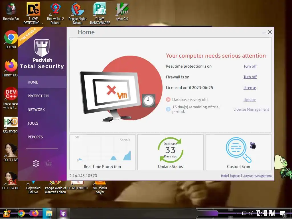292x219 pixels.
Task: Select the DO IT 64 BIT desktop icon
Action: click(11, 181)
